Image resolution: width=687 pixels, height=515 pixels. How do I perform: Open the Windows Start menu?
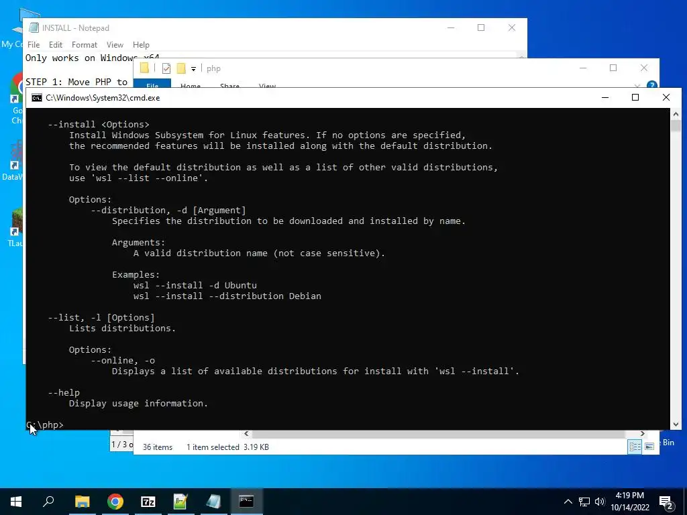coord(16,502)
